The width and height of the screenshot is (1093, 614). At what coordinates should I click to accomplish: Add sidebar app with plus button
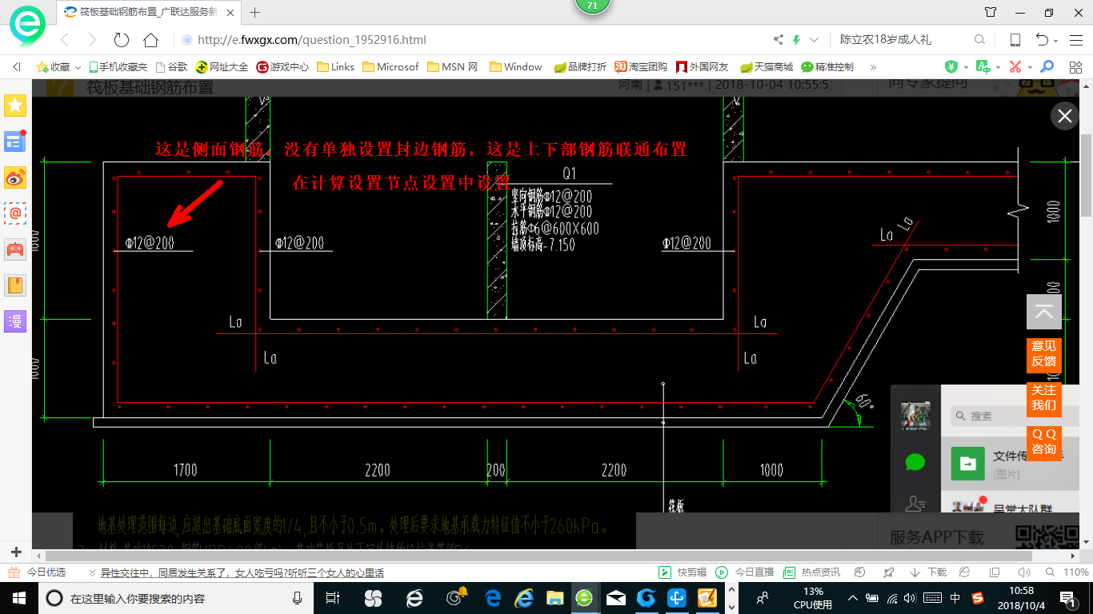(16, 552)
